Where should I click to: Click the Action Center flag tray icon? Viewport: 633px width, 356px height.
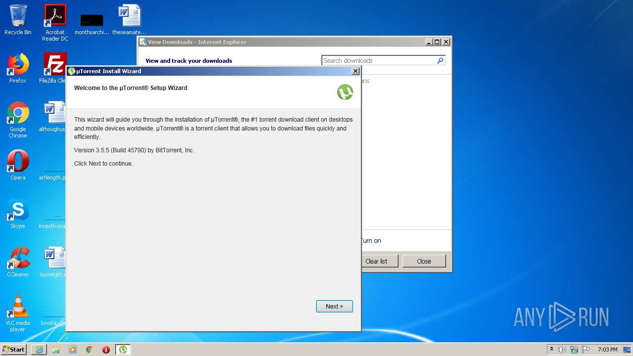(x=586, y=350)
